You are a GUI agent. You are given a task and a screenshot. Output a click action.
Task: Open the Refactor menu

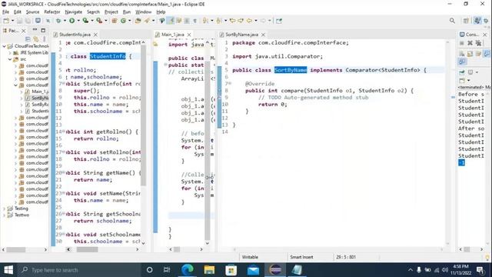point(52,12)
